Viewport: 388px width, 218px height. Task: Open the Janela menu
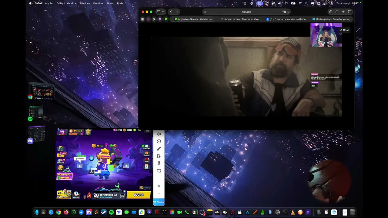click(110, 3)
